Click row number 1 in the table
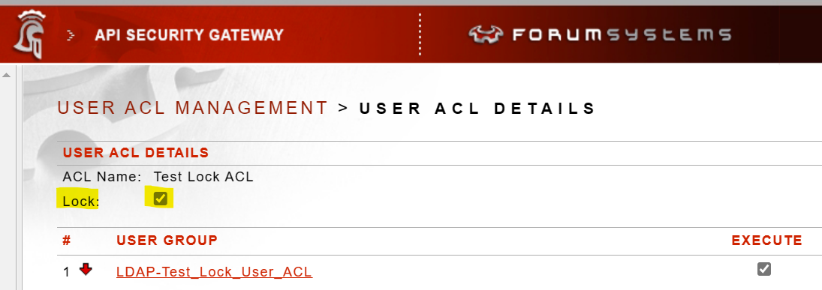The width and height of the screenshot is (822, 290). click(x=66, y=272)
